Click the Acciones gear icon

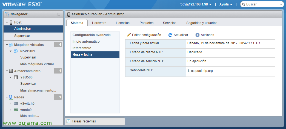pyautogui.click(x=197, y=35)
